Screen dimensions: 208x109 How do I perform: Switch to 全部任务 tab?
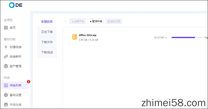(47, 21)
